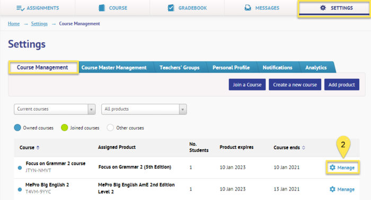The image size is (371, 200).
Task: Toggle the Other courses white filter circle
Action: (110, 128)
